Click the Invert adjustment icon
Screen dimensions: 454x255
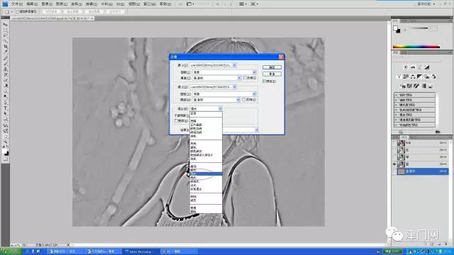403,86
